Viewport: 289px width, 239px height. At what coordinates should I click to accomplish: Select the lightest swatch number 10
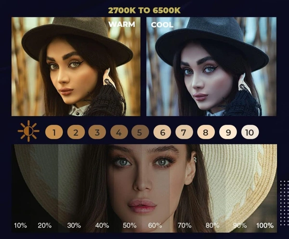click(x=250, y=132)
